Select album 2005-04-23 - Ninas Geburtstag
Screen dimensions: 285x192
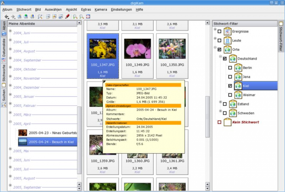click(47, 133)
